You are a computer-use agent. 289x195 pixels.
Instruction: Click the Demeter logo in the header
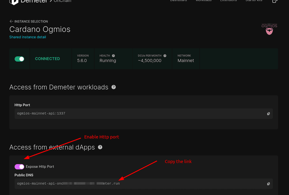[x=29, y=2]
